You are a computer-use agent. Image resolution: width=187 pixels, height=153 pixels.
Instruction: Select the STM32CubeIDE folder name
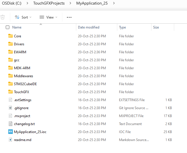click(25, 84)
